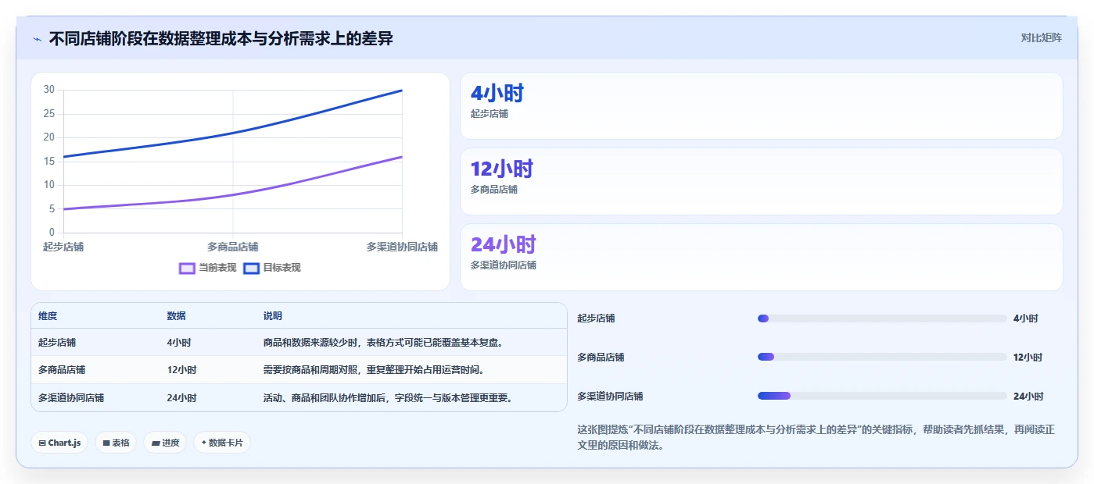Click the 12小时 data card value
The image size is (1094, 484).
point(501,169)
